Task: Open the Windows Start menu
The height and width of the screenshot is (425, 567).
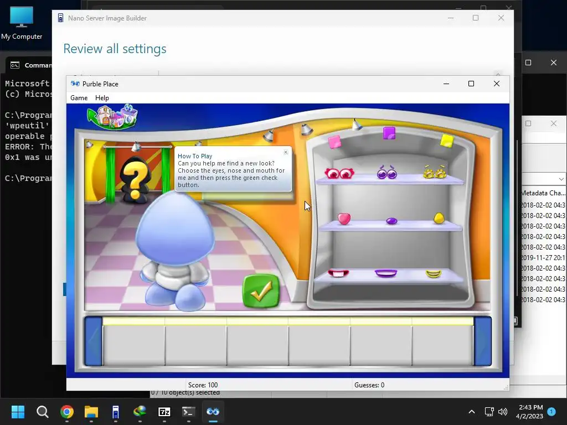Action: pyautogui.click(x=18, y=412)
